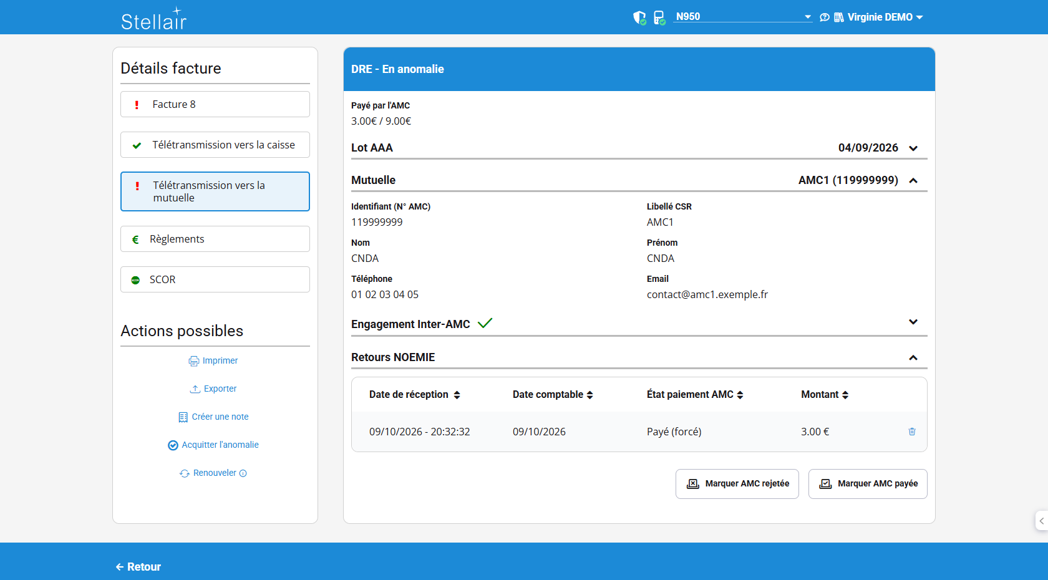
Task: Click the Exporter link
Action: click(213, 389)
